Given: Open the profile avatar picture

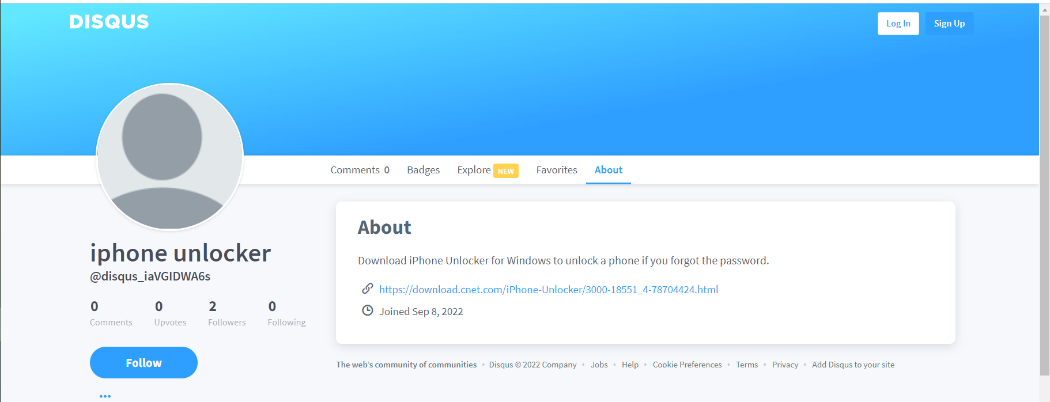Looking at the screenshot, I should click(x=169, y=157).
